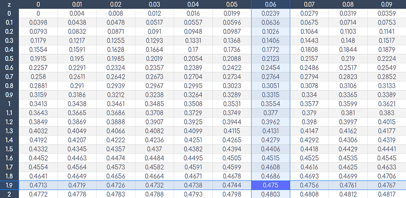Click the 0.4713 cell
Image resolution: width=406 pixels, height=198 pixels.
pyautogui.click(x=38, y=186)
